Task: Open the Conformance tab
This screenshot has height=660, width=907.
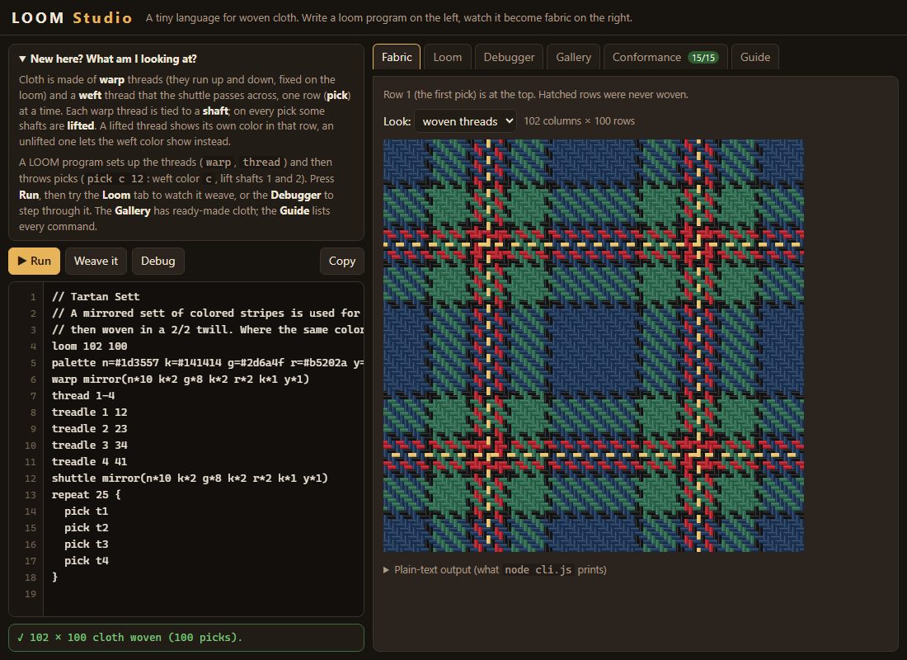Action: point(665,57)
